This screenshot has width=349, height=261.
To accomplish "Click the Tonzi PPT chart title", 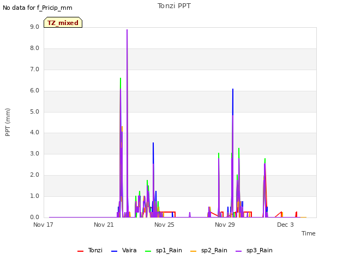I will click(174, 6).
